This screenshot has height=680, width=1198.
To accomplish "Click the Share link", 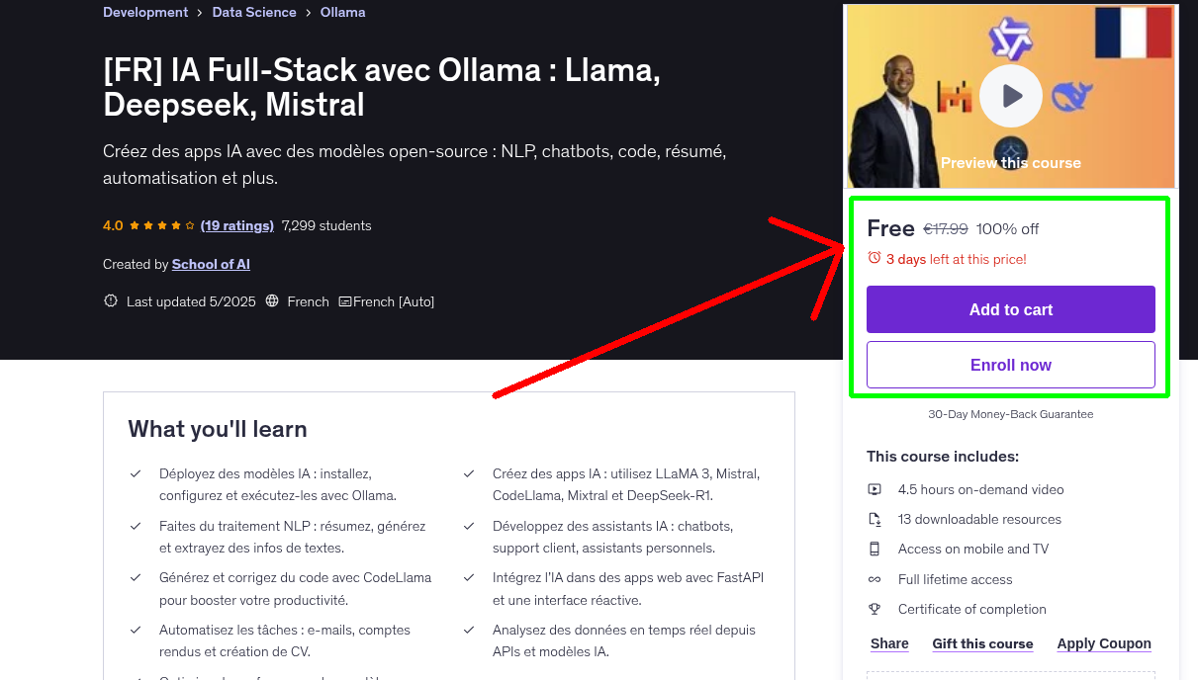I will click(x=888, y=643).
